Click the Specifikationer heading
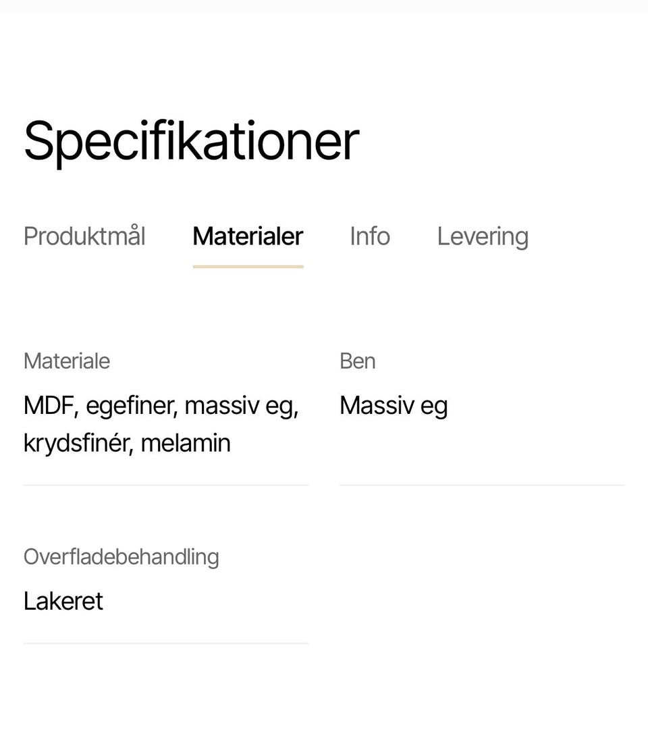The height and width of the screenshot is (736, 648). click(x=191, y=140)
